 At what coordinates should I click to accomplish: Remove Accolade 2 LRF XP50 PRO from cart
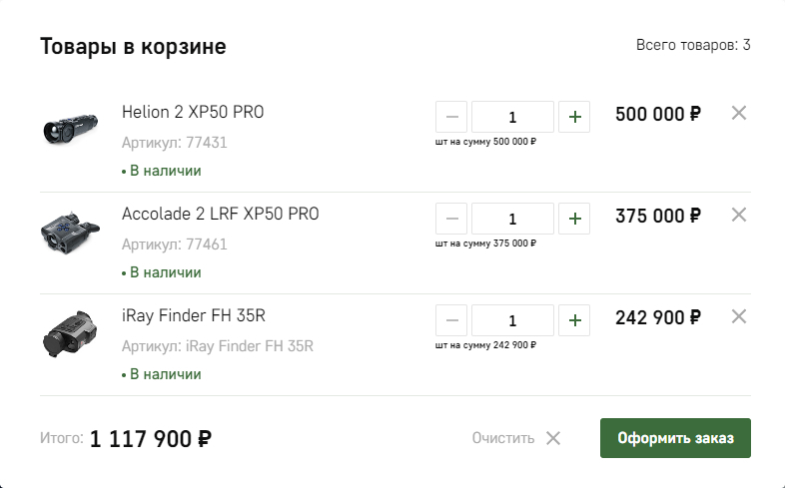pos(739,215)
